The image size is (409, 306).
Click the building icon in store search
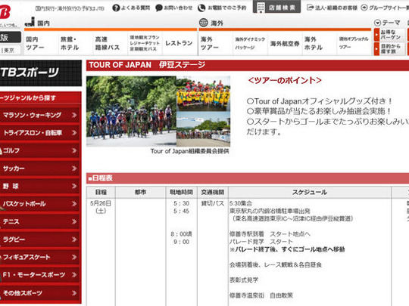click(261, 8)
